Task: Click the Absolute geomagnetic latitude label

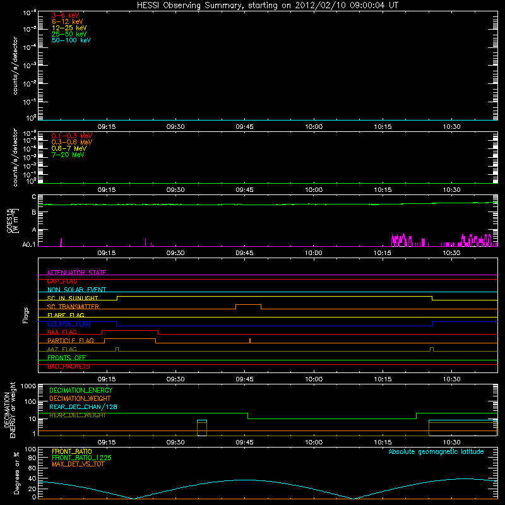Action: [436, 451]
